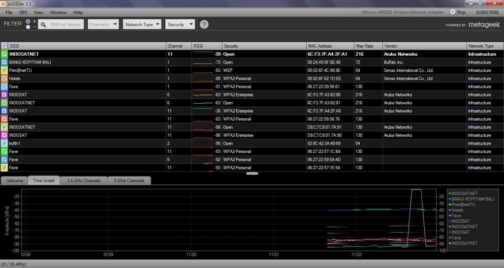Click BANGI KOPITIAM BALI in graph legend
The width and height of the screenshot is (504, 268).
(472, 199)
